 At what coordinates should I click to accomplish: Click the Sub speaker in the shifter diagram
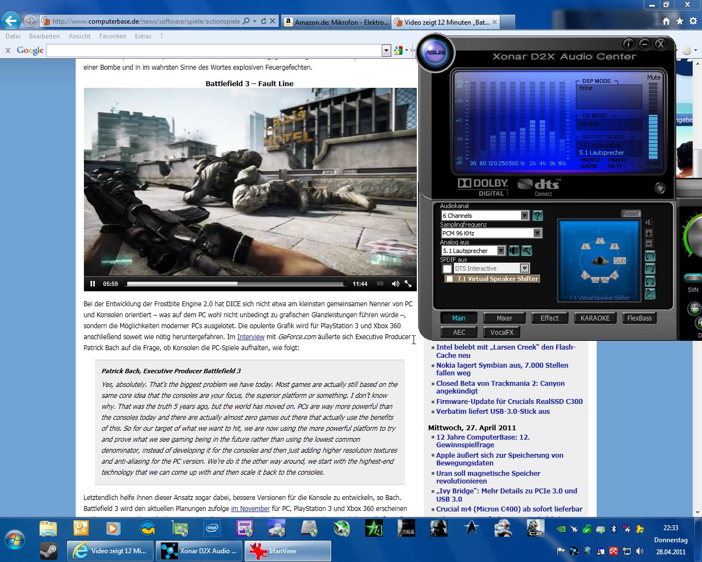(619, 261)
